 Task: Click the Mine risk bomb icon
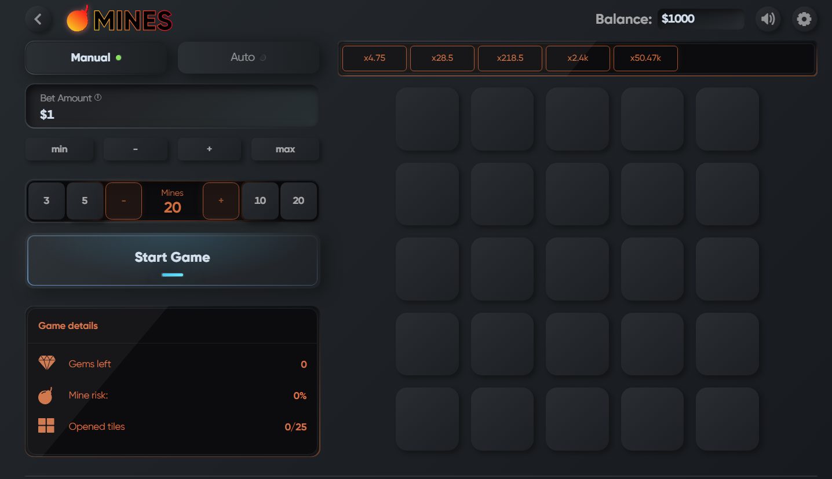(46, 396)
